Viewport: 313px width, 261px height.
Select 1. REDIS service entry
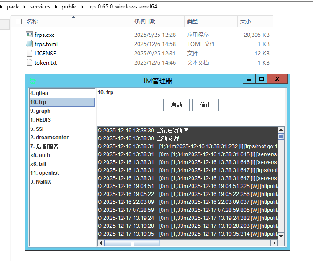[40, 120]
